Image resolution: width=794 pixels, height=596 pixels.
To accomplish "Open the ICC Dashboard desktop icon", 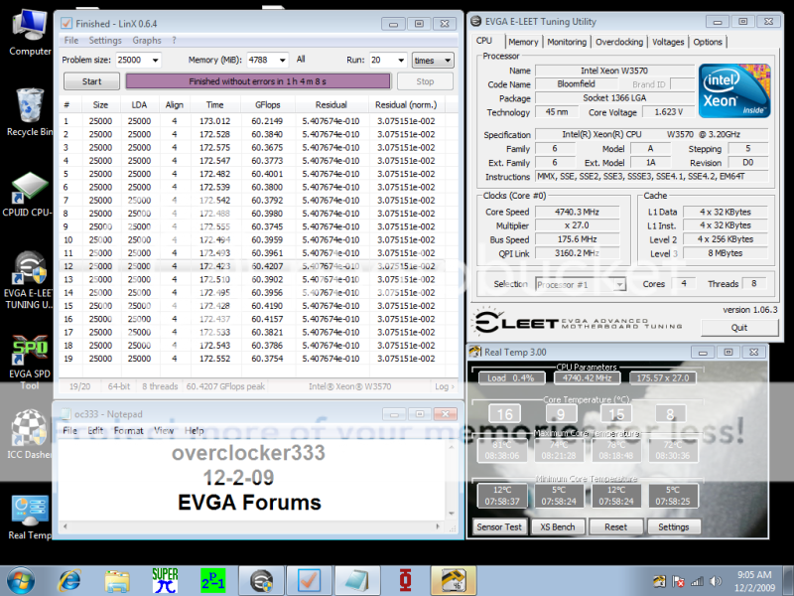I will click(29, 432).
